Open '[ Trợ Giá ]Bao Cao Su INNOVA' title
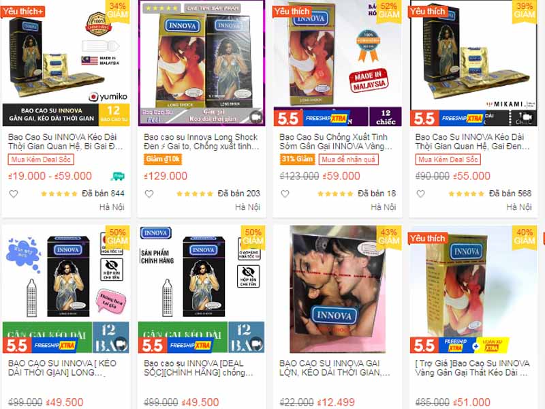 (472, 368)
